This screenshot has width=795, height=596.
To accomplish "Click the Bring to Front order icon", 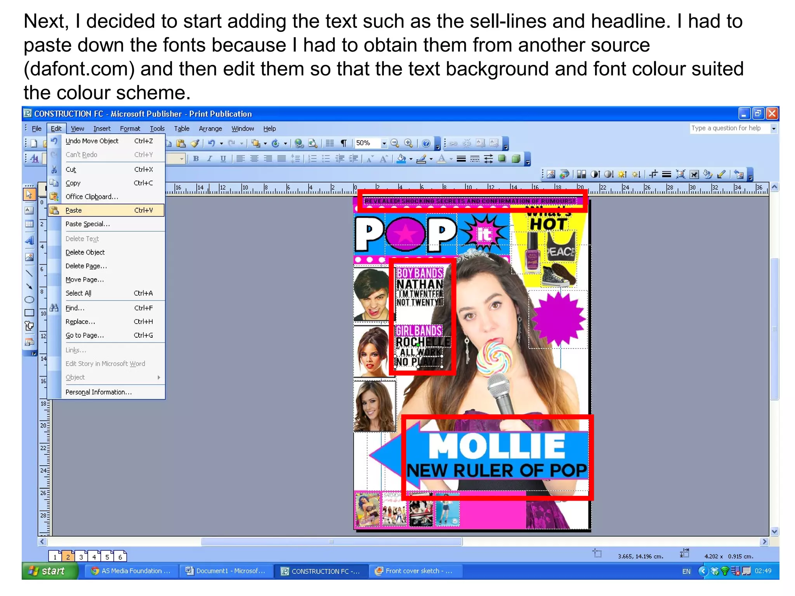I will 255,143.
